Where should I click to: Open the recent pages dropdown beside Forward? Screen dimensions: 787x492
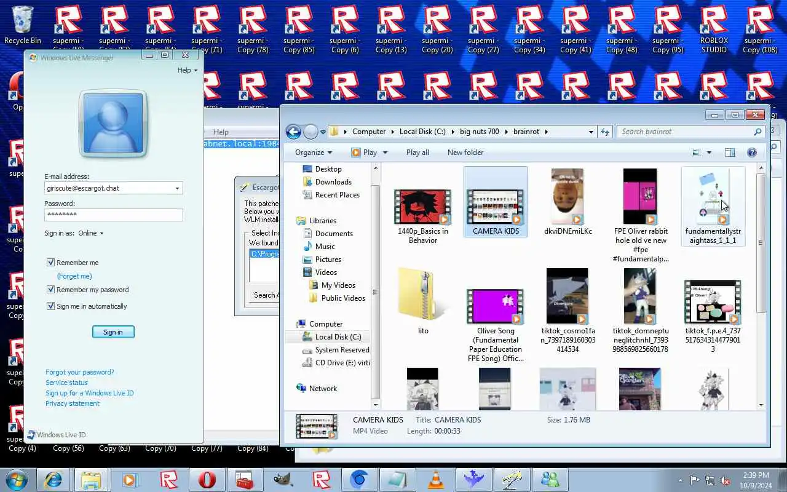click(x=323, y=132)
